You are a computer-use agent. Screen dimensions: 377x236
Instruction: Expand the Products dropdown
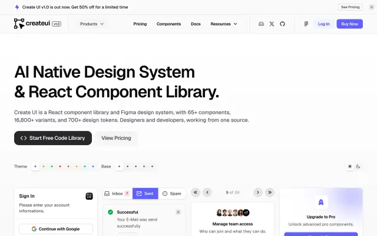[92, 24]
